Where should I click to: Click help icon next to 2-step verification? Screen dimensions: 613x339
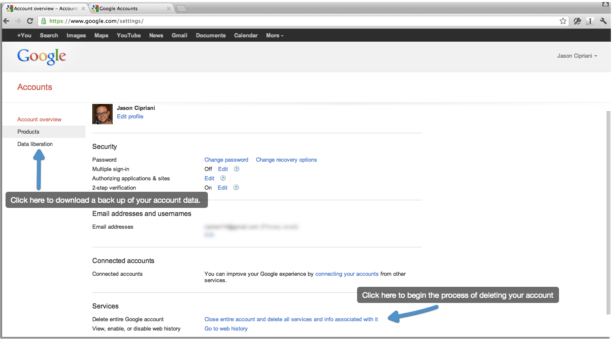click(236, 188)
